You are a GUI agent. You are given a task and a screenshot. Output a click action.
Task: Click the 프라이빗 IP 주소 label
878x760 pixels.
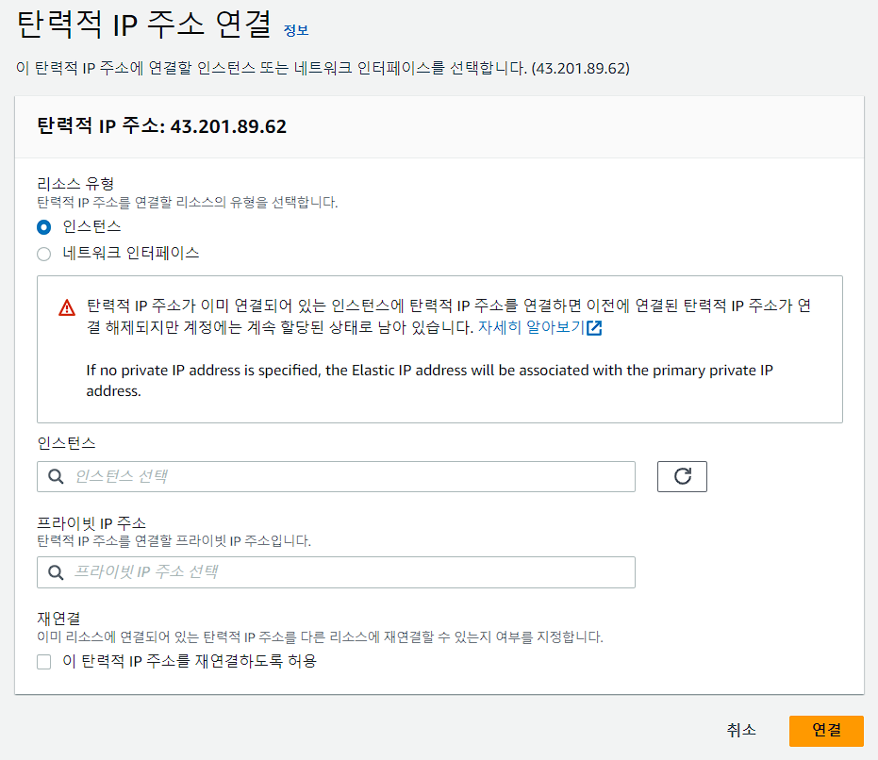[91, 523]
